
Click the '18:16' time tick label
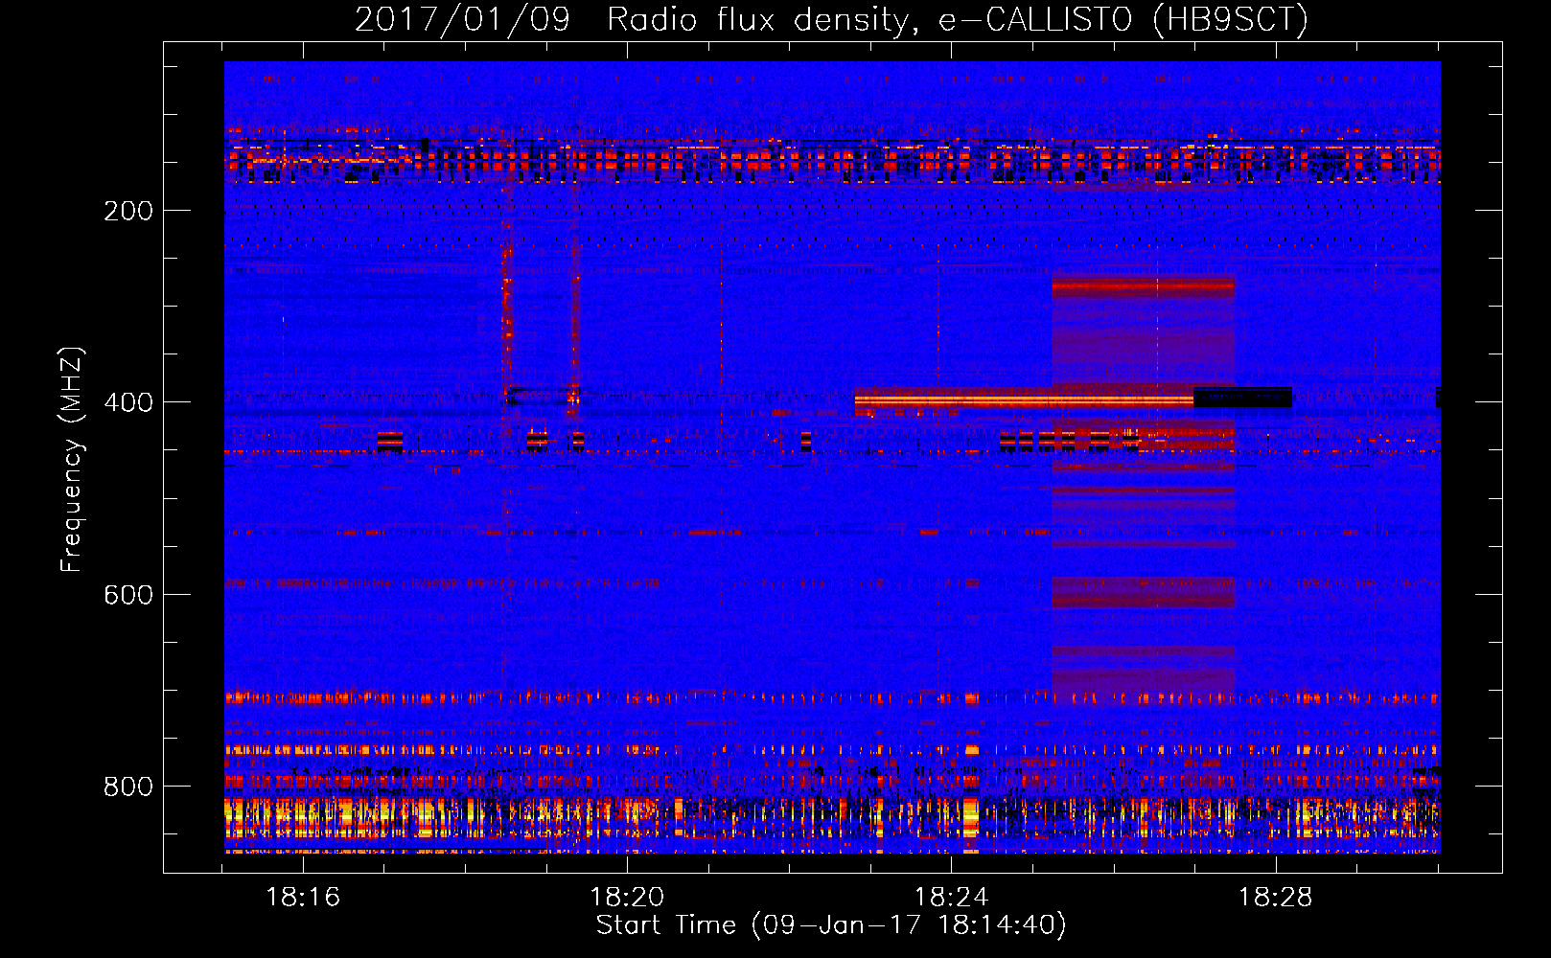303,898
